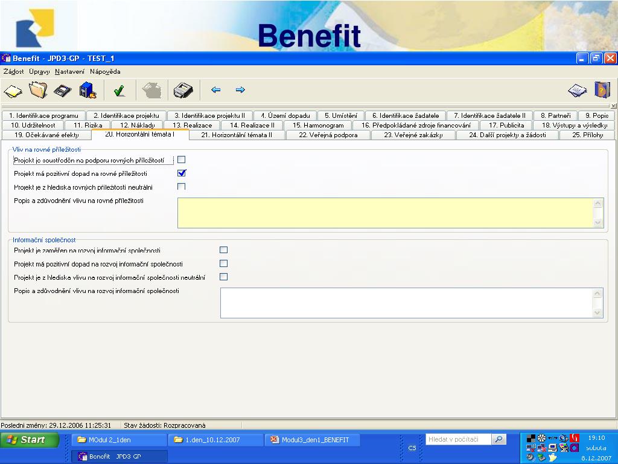This screenshot has height=464, width=618.
Task: Select the '15. Harmonogram' tab
Action: coord(318,125)
